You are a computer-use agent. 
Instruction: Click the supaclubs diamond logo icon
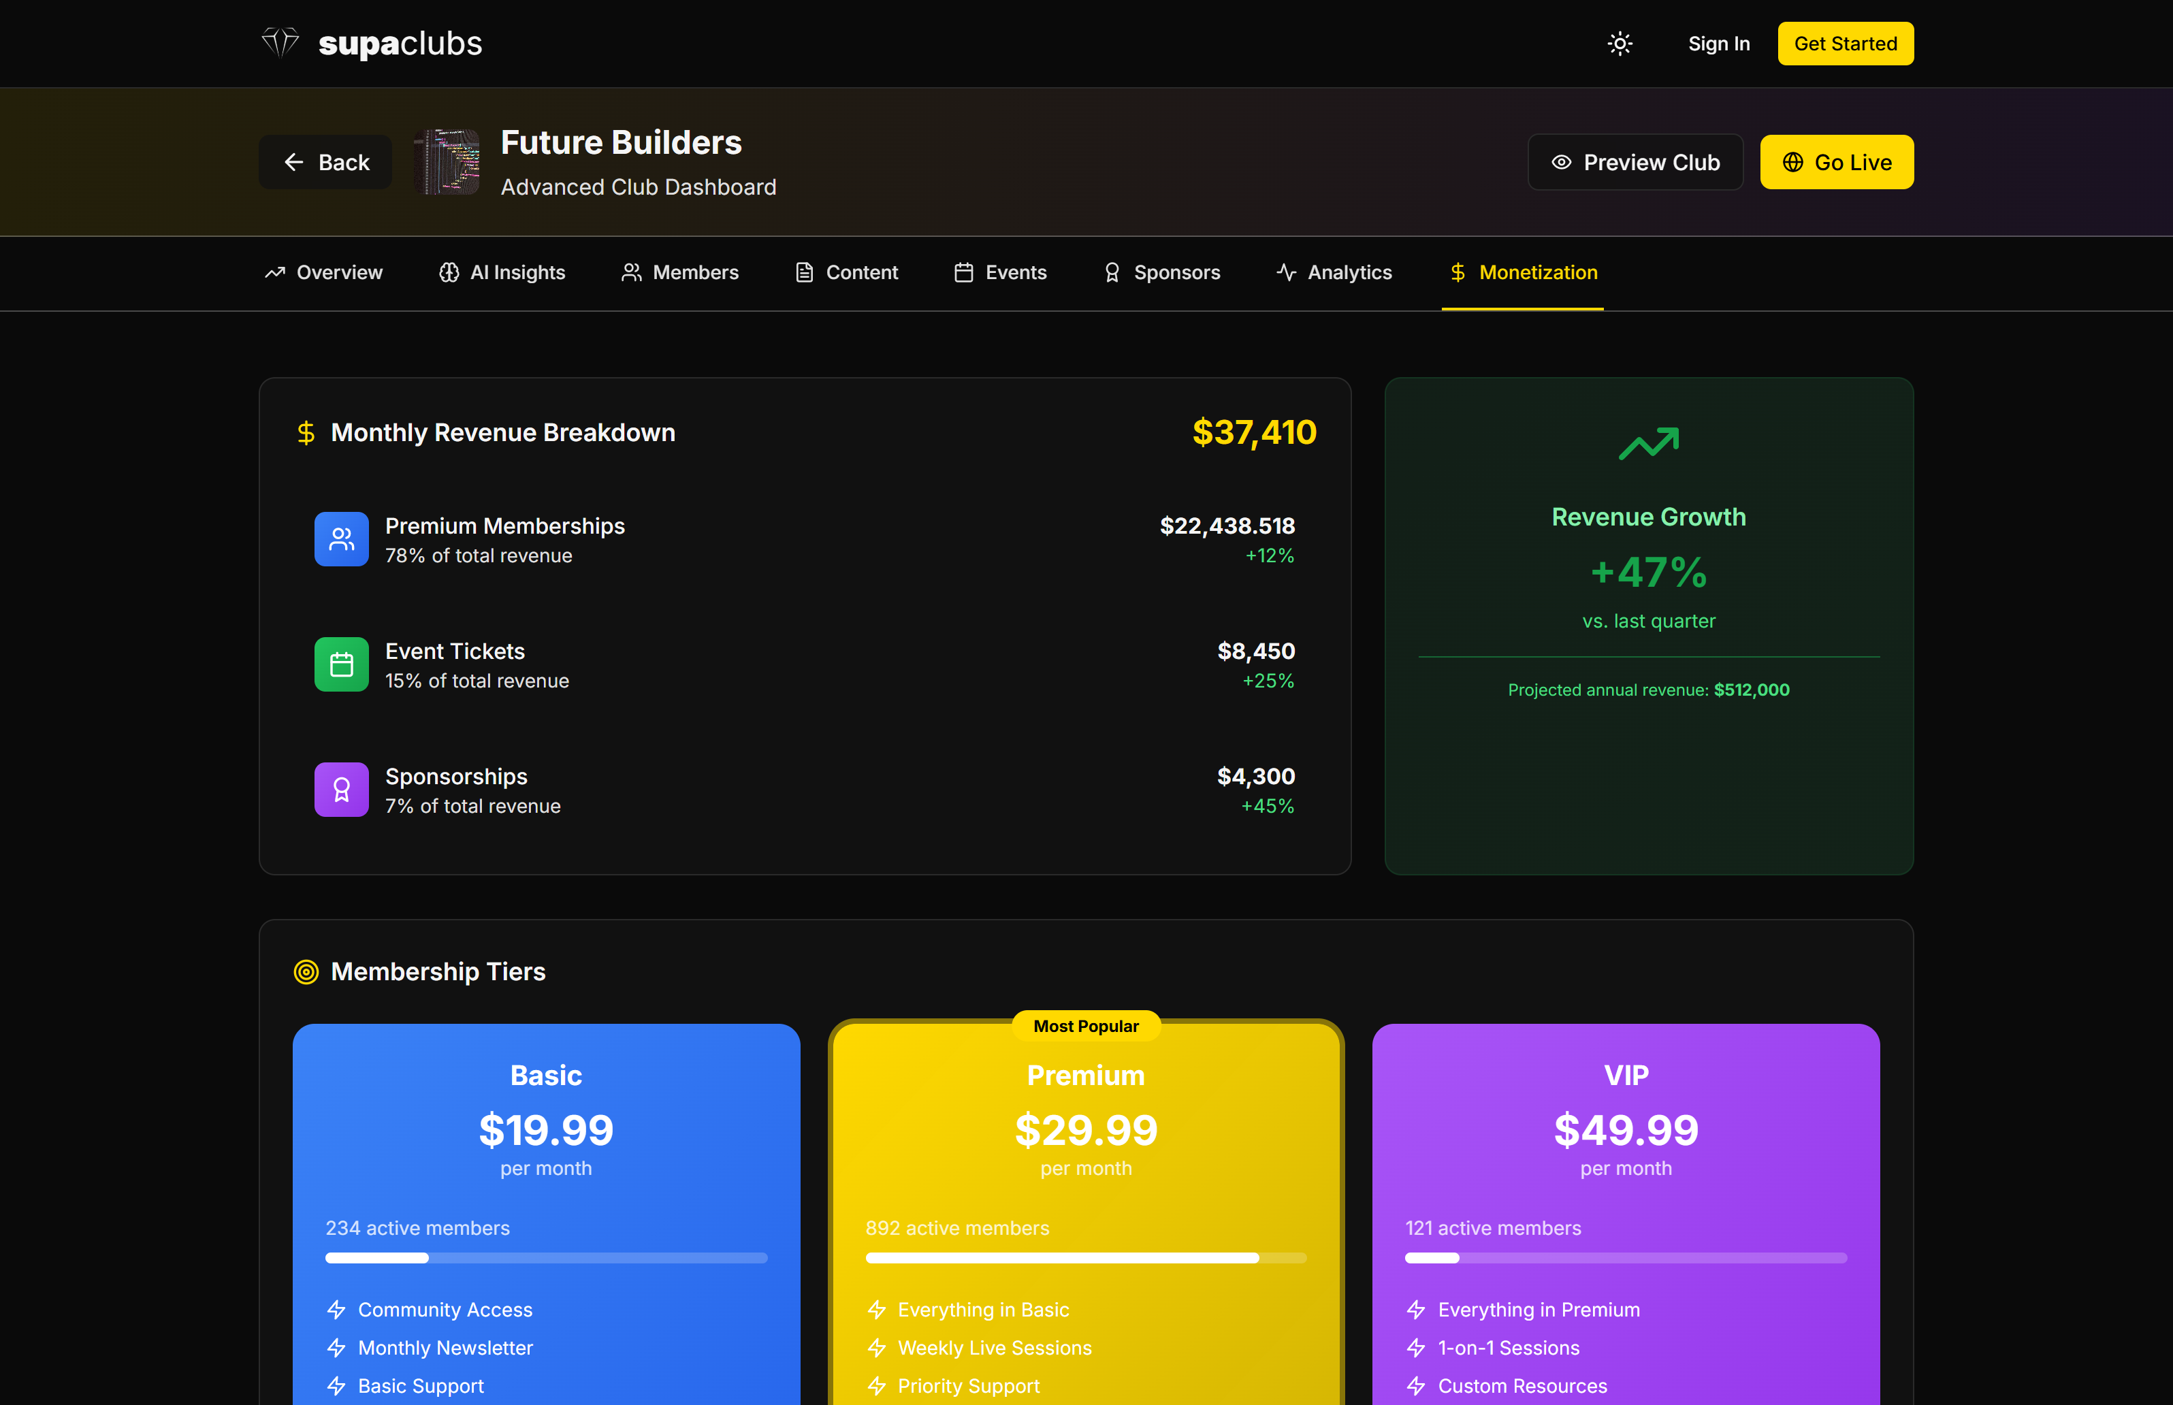[280, 43]
